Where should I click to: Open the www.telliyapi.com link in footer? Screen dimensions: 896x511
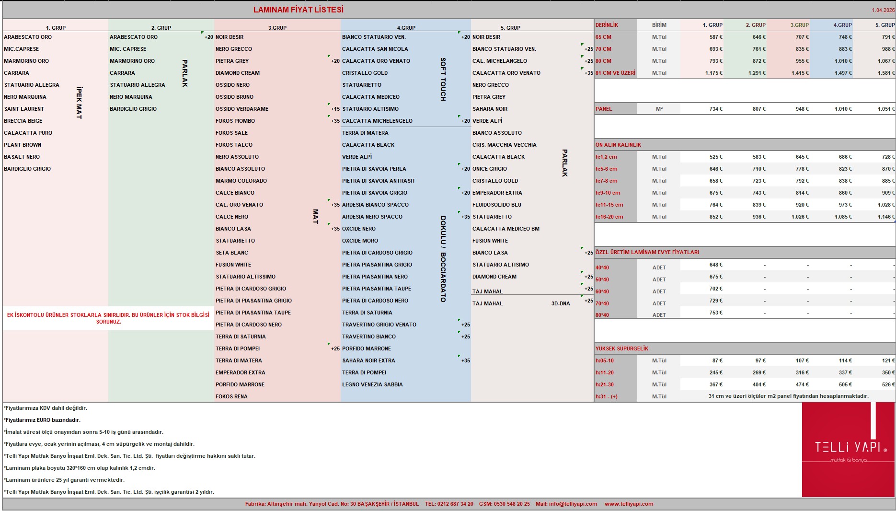(x=629, y=504)
